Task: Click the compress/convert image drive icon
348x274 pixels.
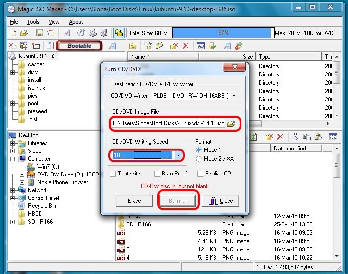Action: click(104, 33)
